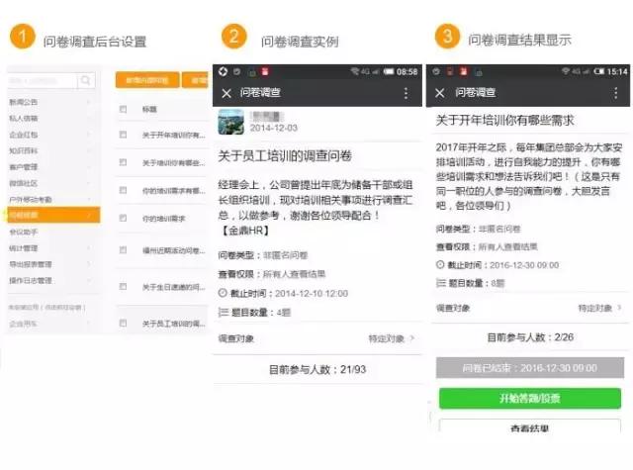Expand the 微信社区 sidebar chevron
Viewport: 633px width, 470px height.
click(89, 183)
